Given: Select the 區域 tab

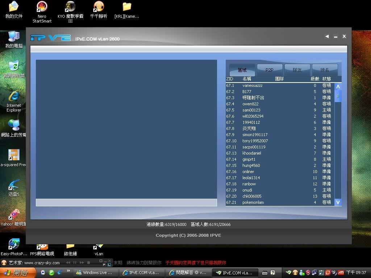Looking at the screenshot, I should point(242,70).
